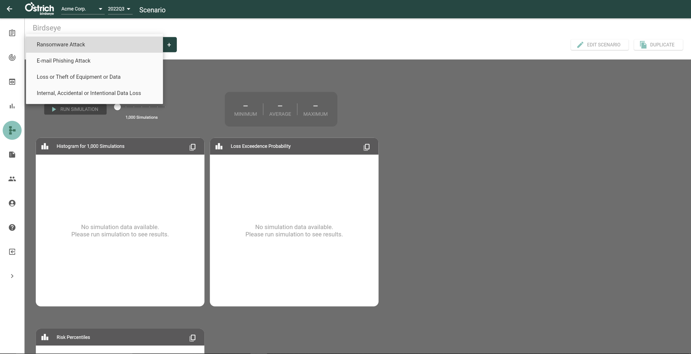Copy the Histogram chart icon
Screen dimensions: 691x354
pos(192,147)
